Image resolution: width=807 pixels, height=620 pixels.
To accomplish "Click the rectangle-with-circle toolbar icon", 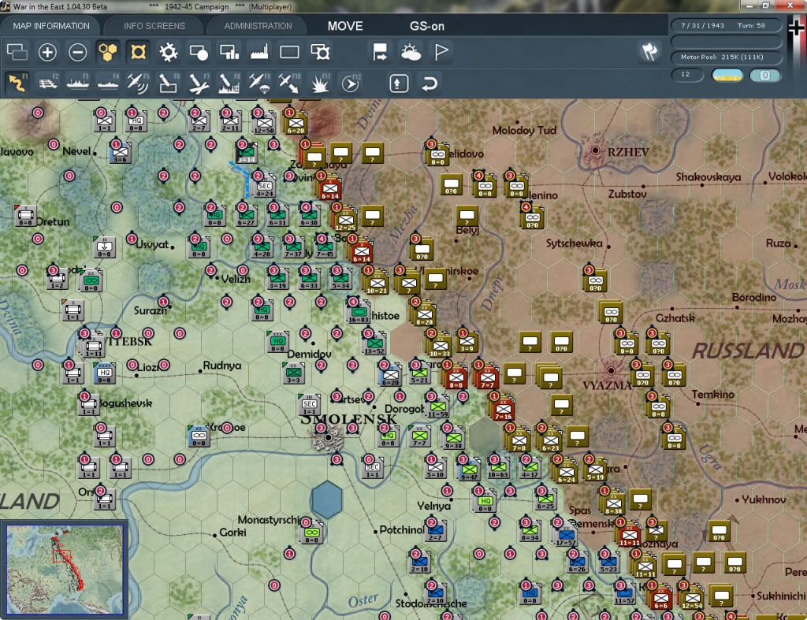I will 199,52.
